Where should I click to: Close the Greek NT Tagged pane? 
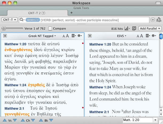coord(5,36)
